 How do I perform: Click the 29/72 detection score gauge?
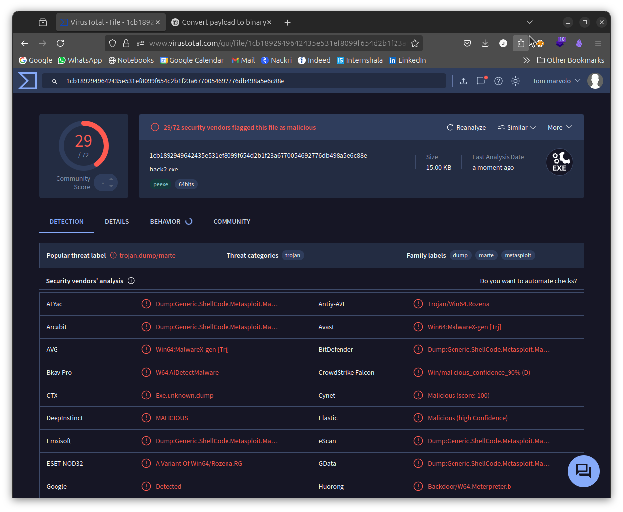(x=83, y=146)
